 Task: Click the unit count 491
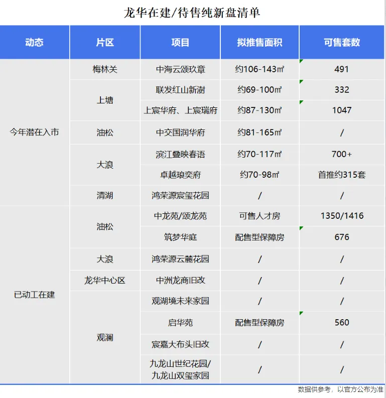tap(342, 69)
